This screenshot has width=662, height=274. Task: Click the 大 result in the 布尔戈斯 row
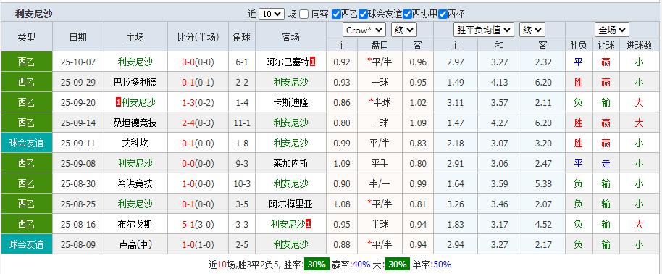pyautogui.click(x=639, y=224)
